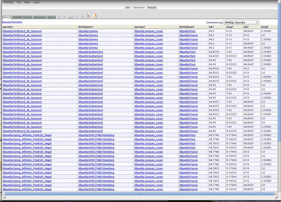Open the Advanced query view
Screen dimensions: 281x202
click(140, 7)
